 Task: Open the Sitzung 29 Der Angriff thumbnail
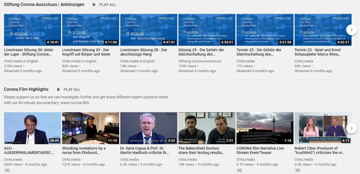pos(90,30)
